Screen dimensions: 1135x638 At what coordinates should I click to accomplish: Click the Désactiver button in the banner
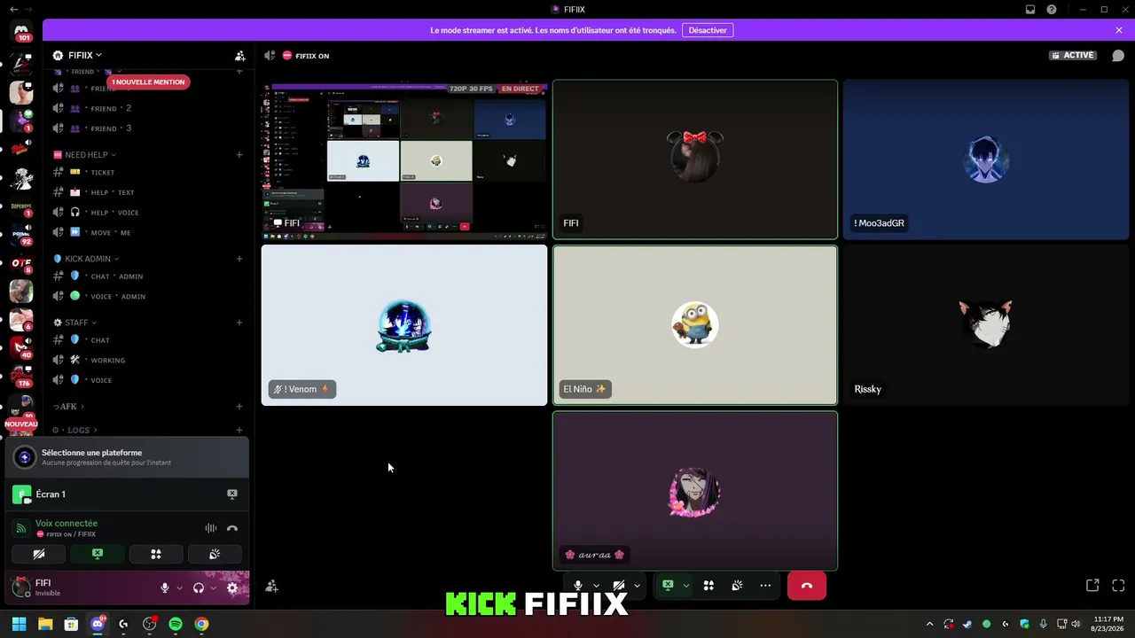click(708, 30)
